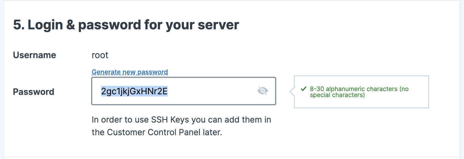Click the Username label
464x159 pixels.
point(34,55)
